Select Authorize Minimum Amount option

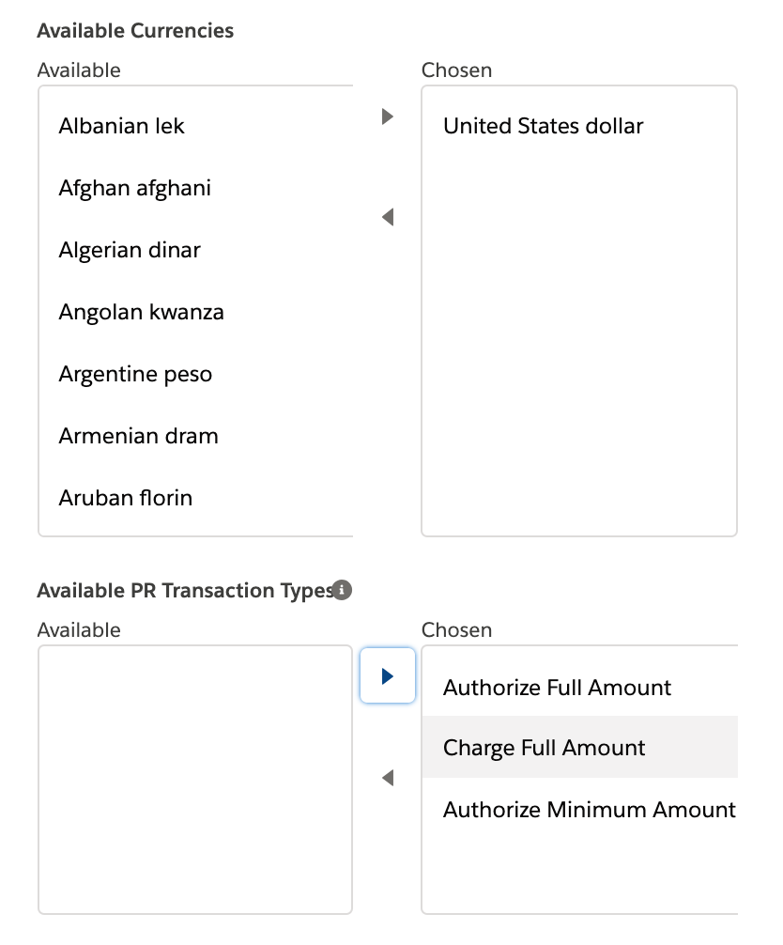[x=589, y=810]
